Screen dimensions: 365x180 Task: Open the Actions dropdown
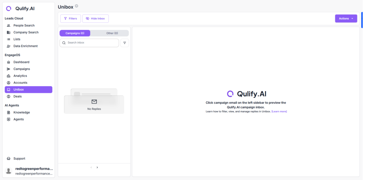click(346, 19)
